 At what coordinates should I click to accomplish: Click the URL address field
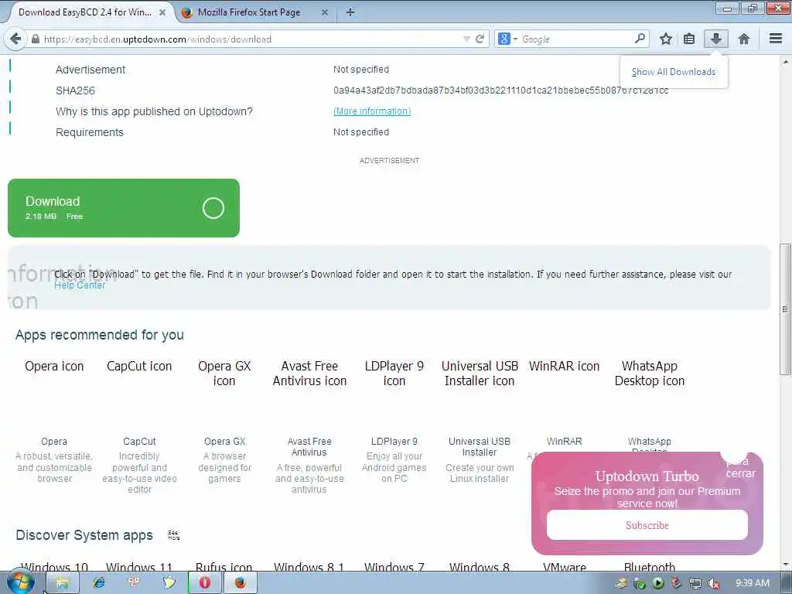(x=251, y=39)
